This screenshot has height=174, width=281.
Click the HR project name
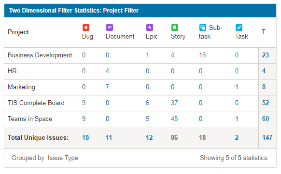click(12, 71)
